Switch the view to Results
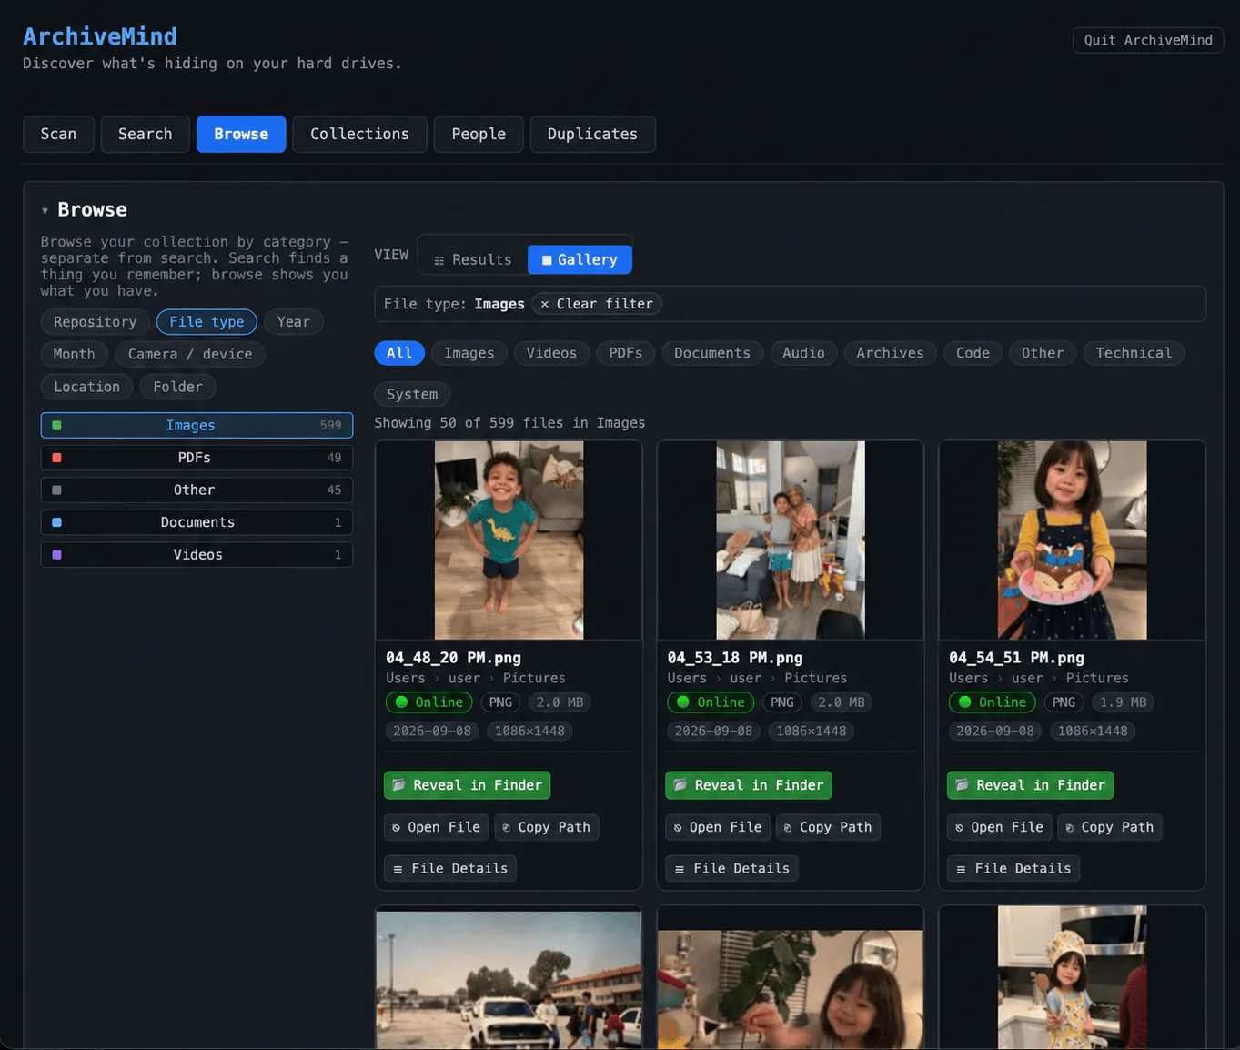The height and width of the screenshot is (1050, 1240). coord(473,259)
